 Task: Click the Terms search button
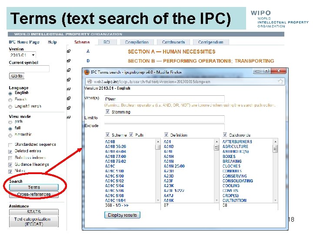(x=34, y=187)
